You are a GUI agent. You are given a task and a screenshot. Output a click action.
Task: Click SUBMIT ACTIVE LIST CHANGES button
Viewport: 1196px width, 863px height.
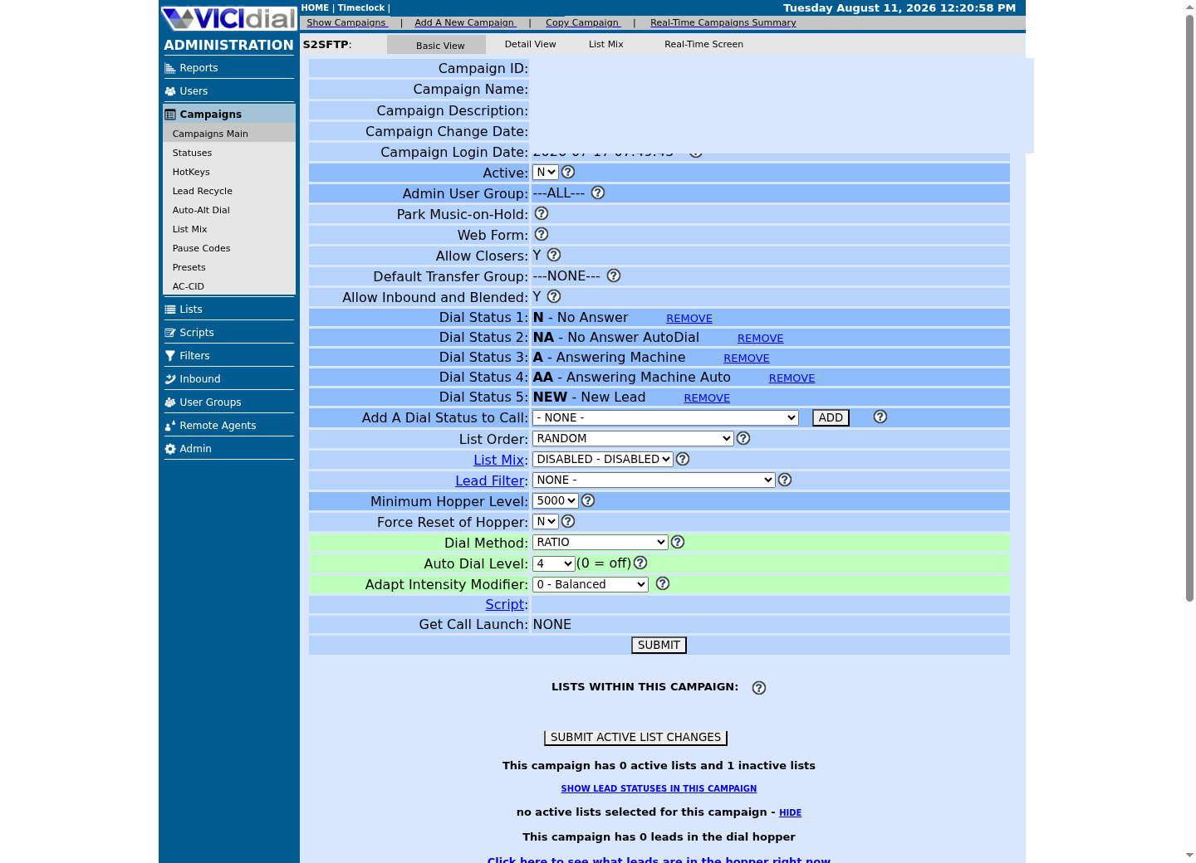[x=635, y=737]
